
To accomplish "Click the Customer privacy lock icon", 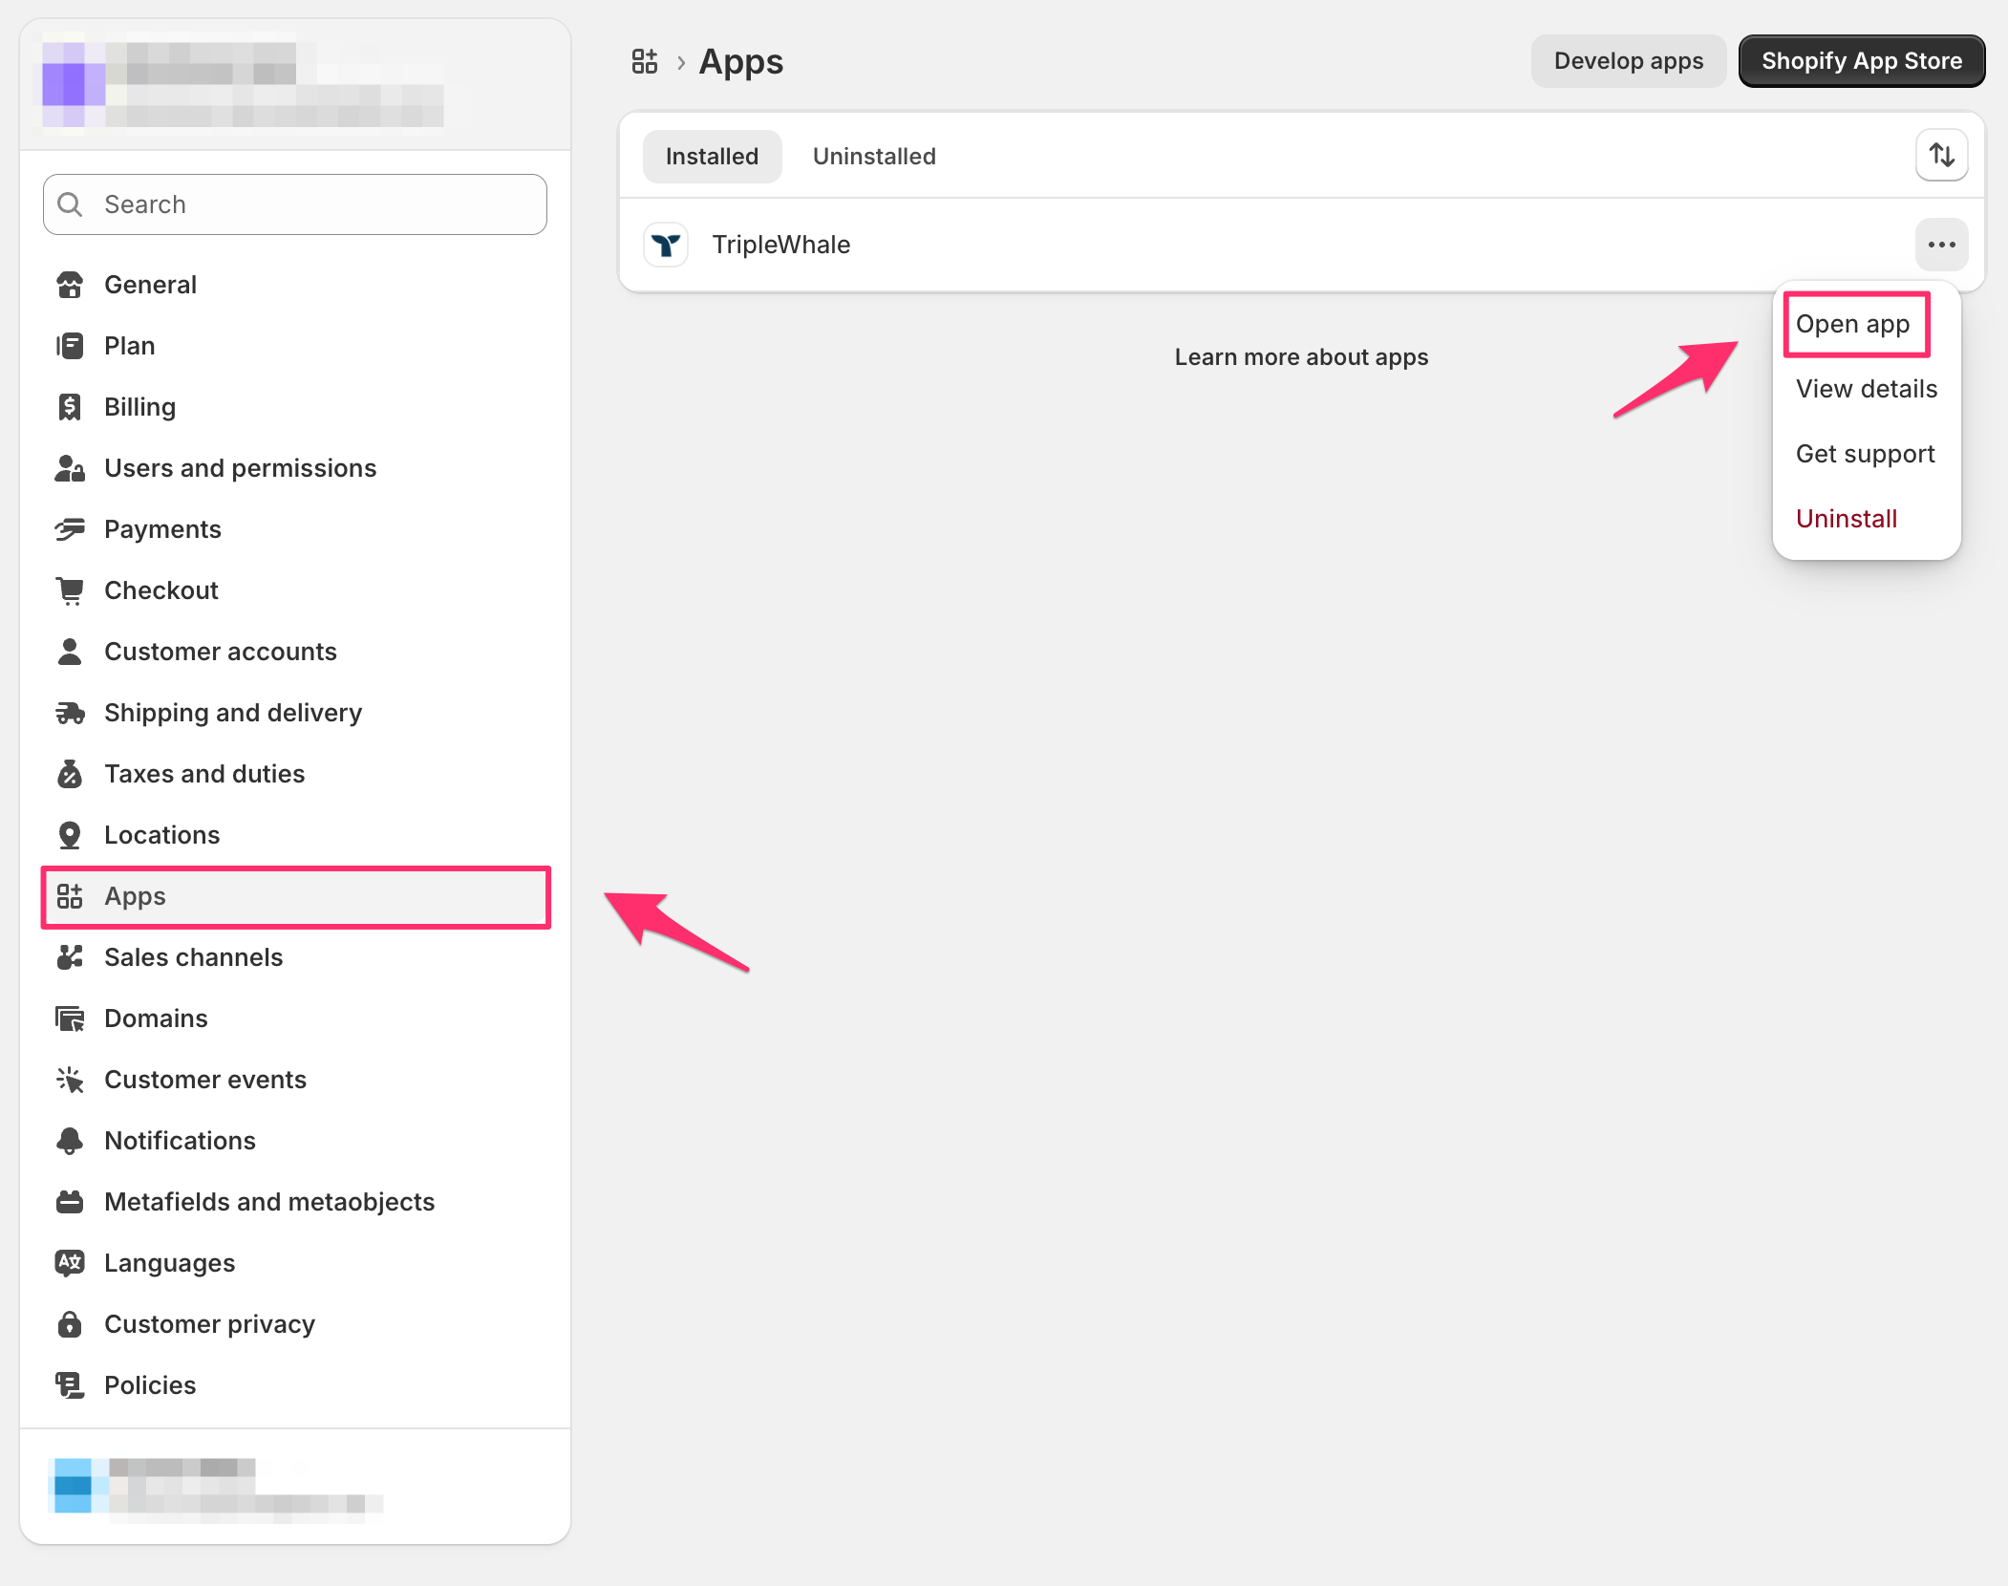I will pyautogui.click(x=70, y=1324).
